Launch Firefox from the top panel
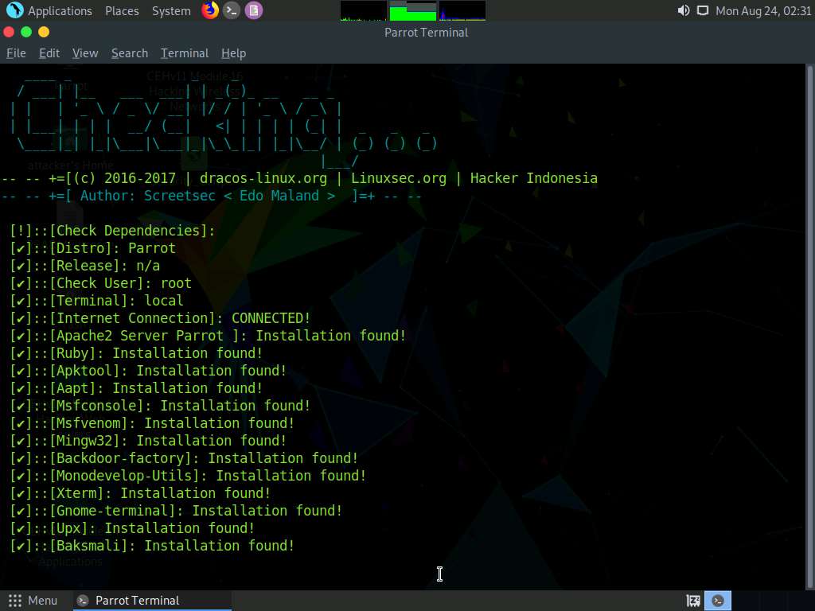Image resolution: width=815 pixels, height=611 pixels. pos(209,10)
